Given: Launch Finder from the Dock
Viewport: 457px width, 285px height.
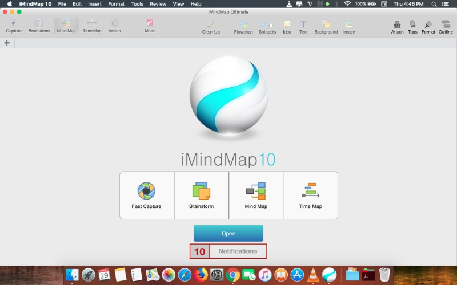Looking at the screenshot, I should [72, 275].
